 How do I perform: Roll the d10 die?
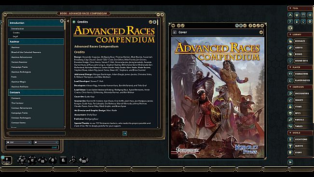(42, 161)
